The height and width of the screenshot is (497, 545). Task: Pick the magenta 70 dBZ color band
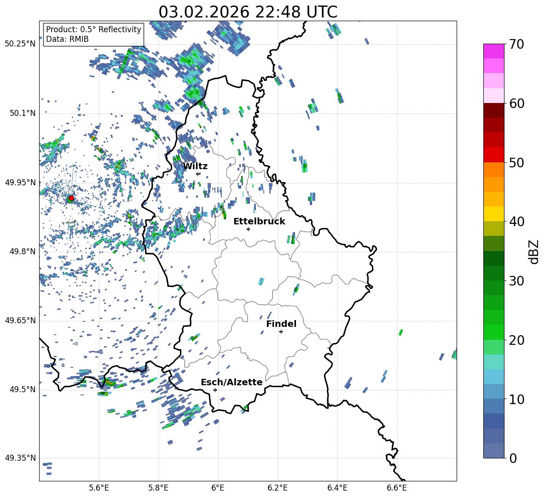coord(493,51)
